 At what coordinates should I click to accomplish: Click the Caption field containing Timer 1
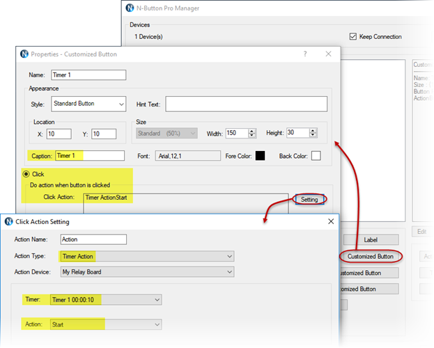click(90, 156)
